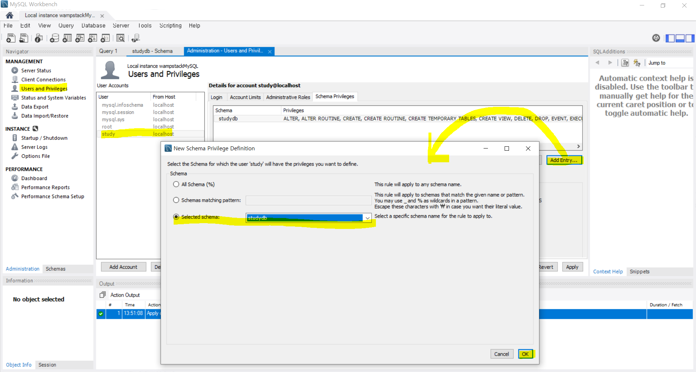Open the Server menu

[121, 26]
